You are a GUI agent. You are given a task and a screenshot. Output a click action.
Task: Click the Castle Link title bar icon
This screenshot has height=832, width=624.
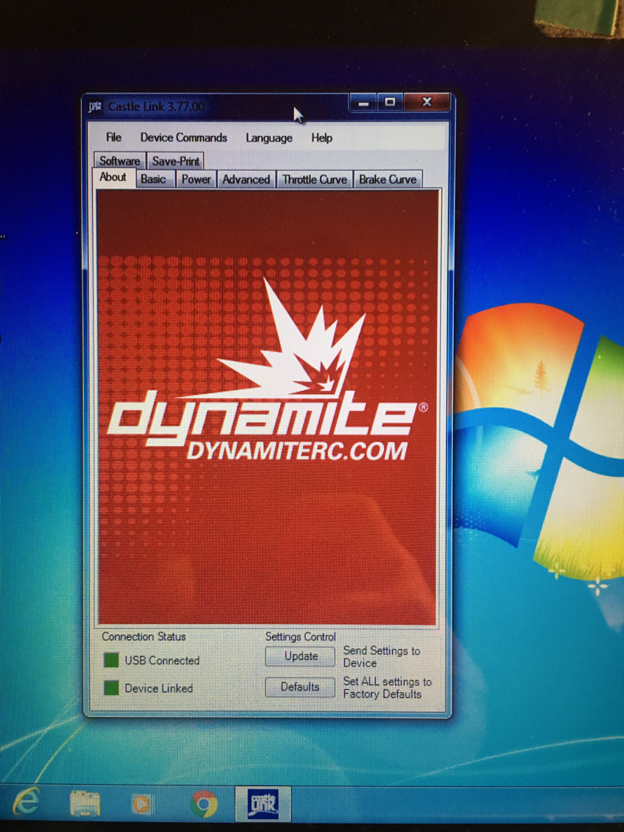[95, 107]
